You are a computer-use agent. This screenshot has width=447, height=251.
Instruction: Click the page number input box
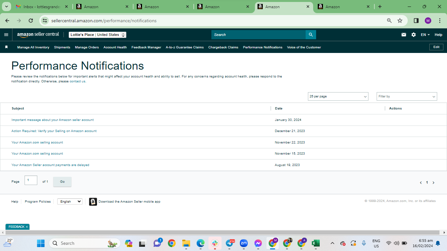point(31,180)
